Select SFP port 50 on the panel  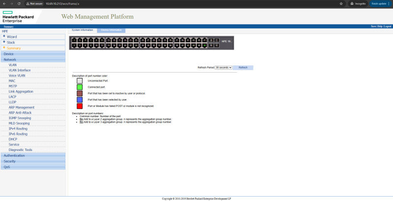pos(211,45)
